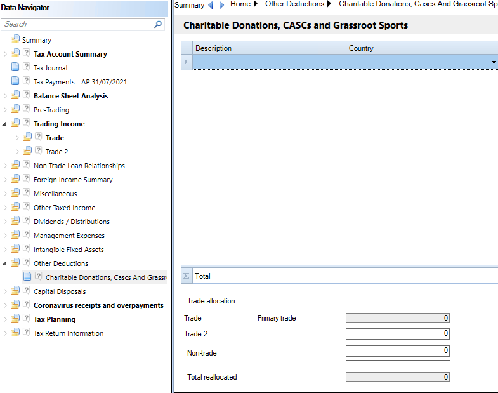Click the Pre-Trading folder icon
Image resolution: width=498 pixels, height=393 pixels.
coord(15,109)
